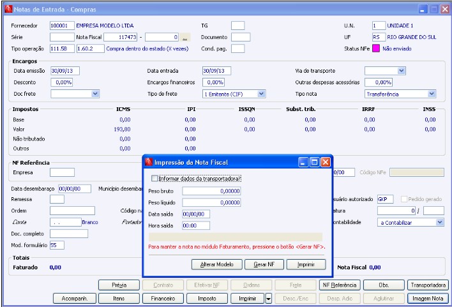Viewport: 452px width, 307px height.
Task: Minimize the Notas de Entrada window
Action: pos(423,9)
